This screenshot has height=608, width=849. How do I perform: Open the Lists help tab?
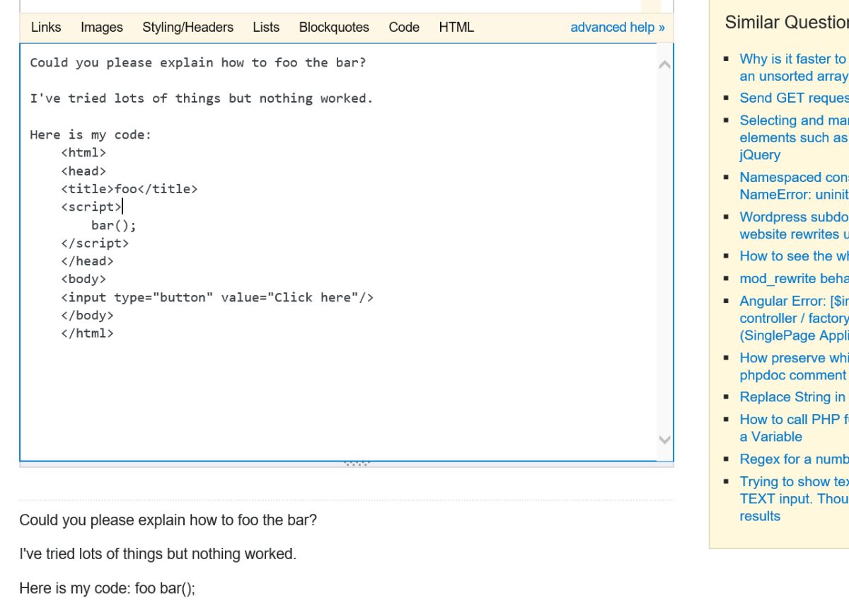266,28
